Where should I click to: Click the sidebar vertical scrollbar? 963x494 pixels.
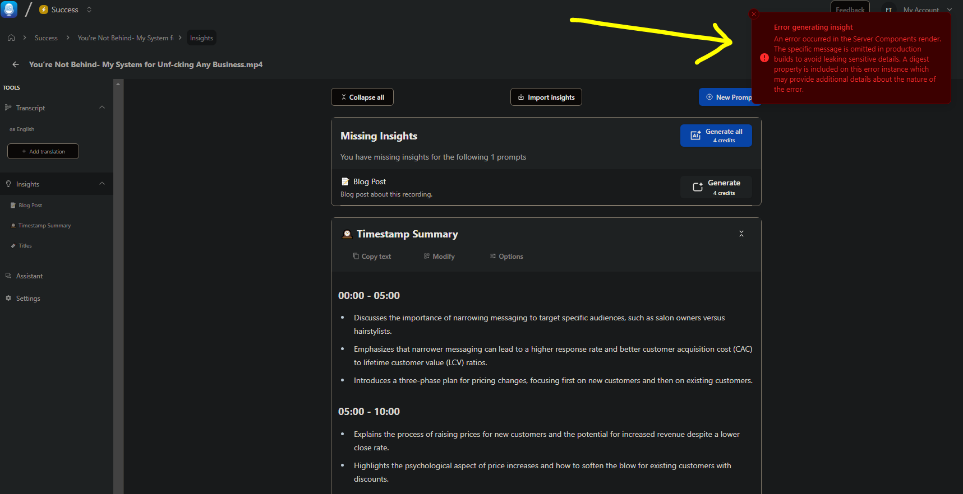(118, 280)
